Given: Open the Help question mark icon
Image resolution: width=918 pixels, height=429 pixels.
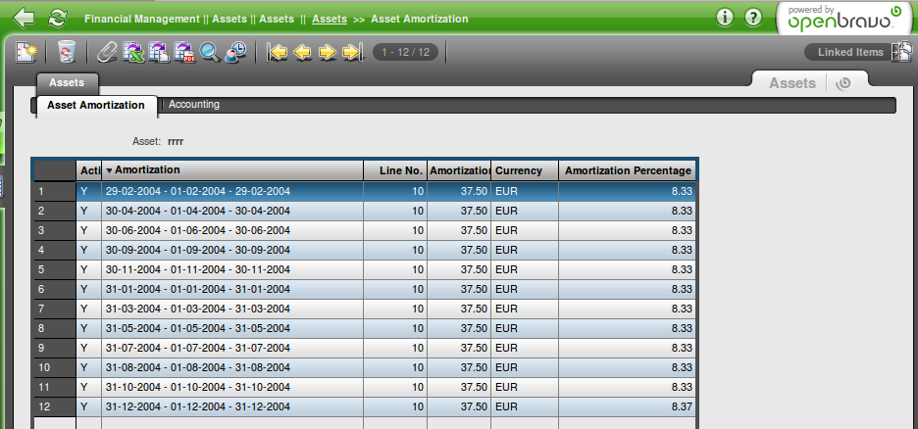Looking at the screenshot, I should (753, 18).
